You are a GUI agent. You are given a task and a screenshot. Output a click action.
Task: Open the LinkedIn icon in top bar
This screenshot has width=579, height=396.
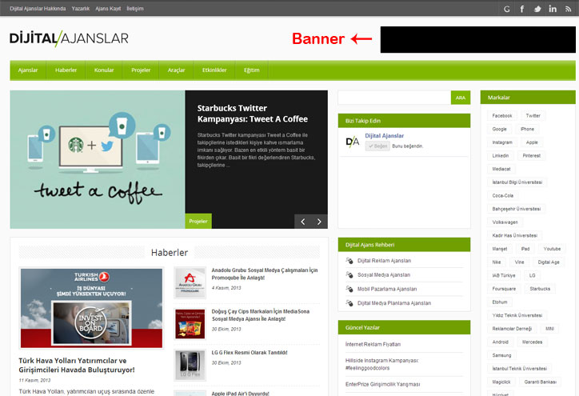click(553, 9)
